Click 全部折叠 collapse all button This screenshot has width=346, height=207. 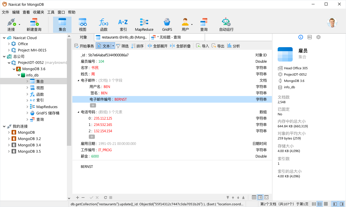pos(180,46)
